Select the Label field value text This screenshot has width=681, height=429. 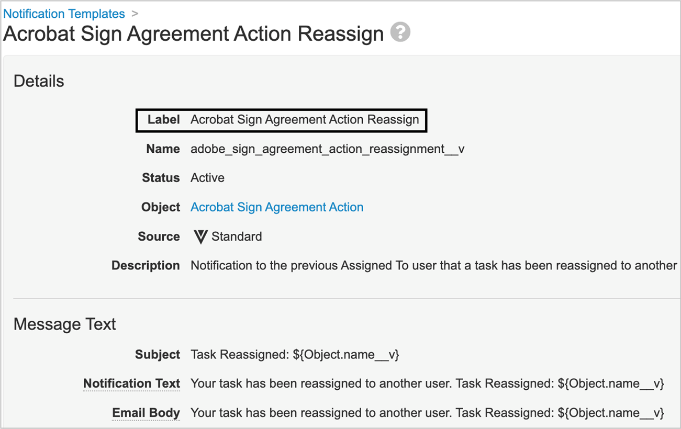pos(305,120)
